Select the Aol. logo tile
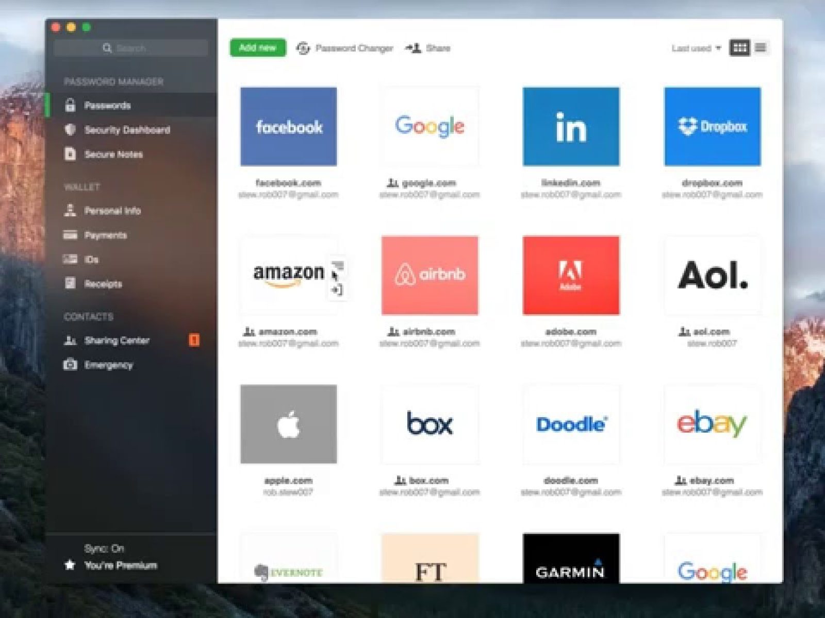825x618 pixels. tap(713, 276)
